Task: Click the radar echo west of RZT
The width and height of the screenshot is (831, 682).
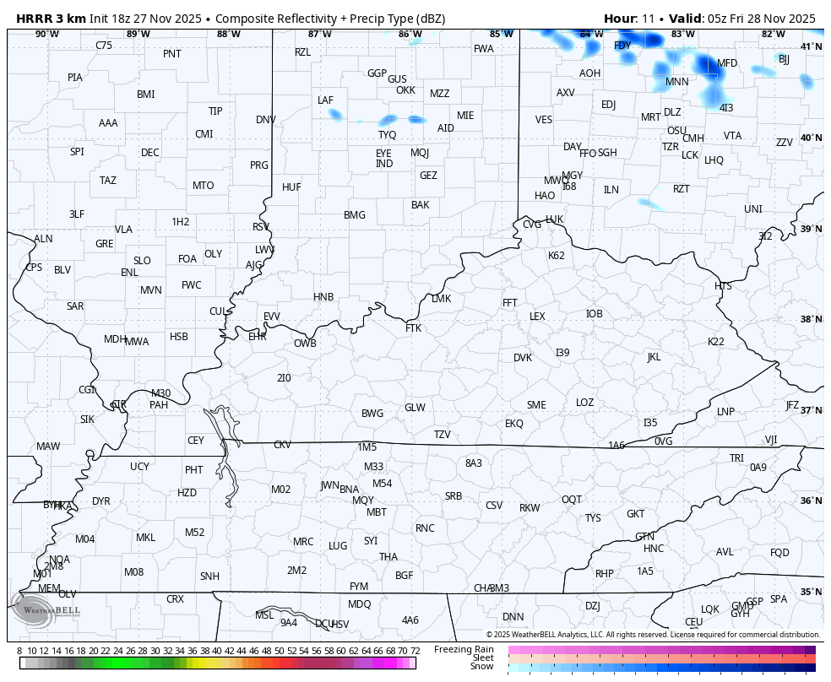Action: coord(650,203)
